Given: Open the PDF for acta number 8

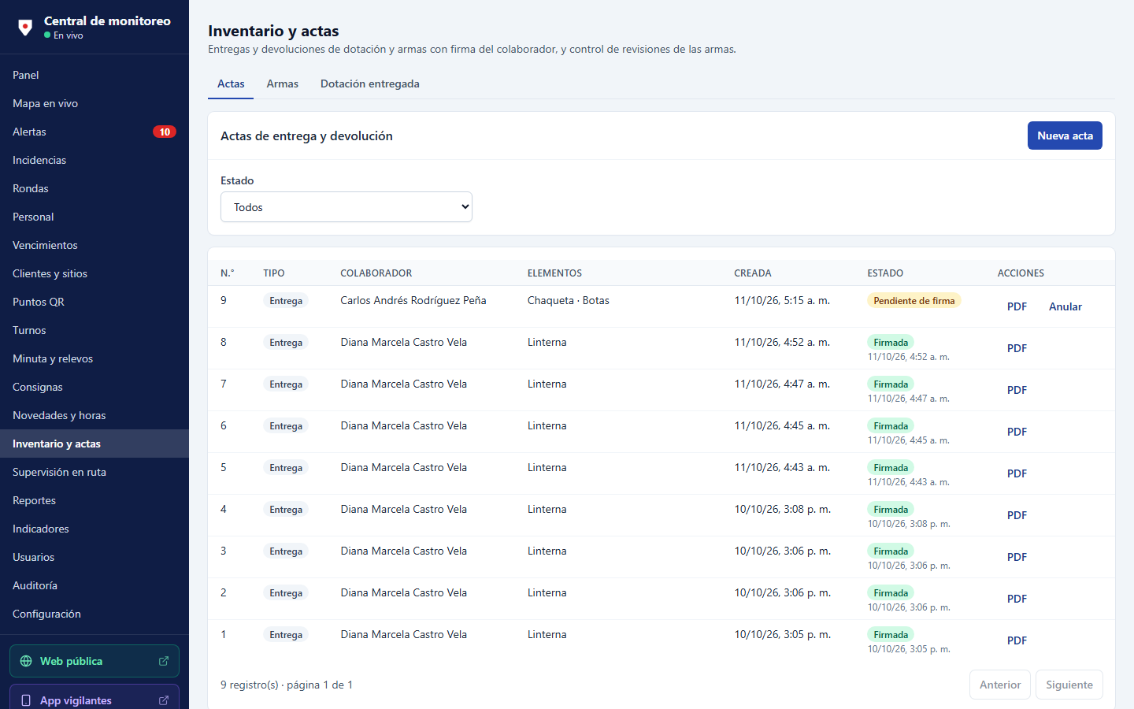Looking at the screenshot, I should (1017, 348).
